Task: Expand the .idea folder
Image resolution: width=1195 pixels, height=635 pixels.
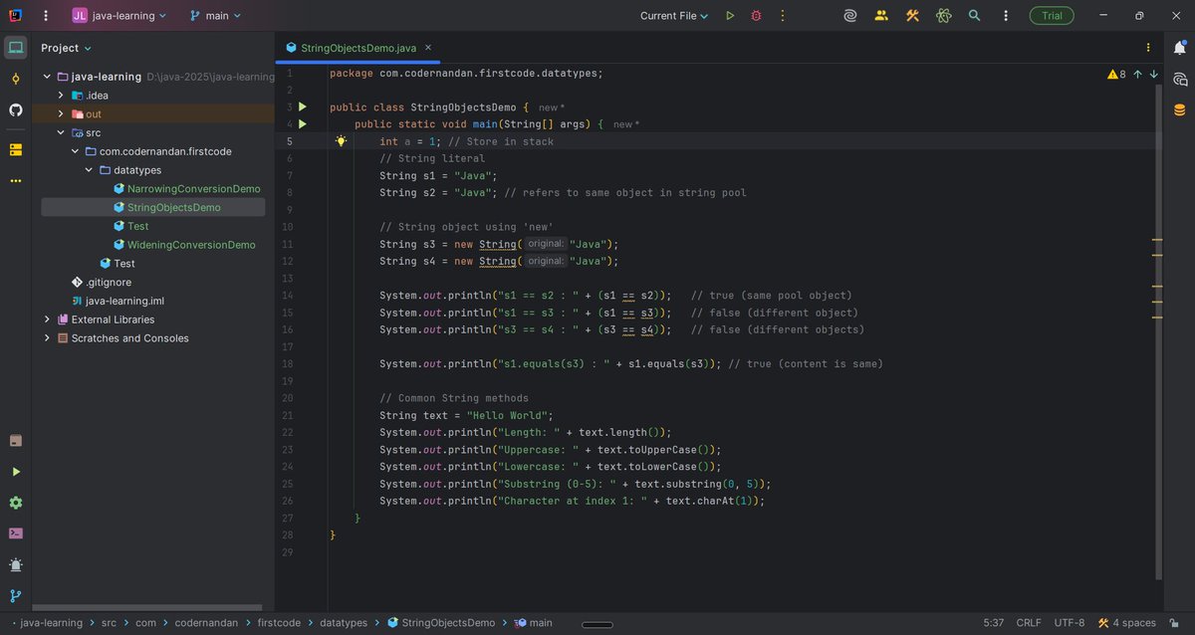Action: tap(60, 96)
